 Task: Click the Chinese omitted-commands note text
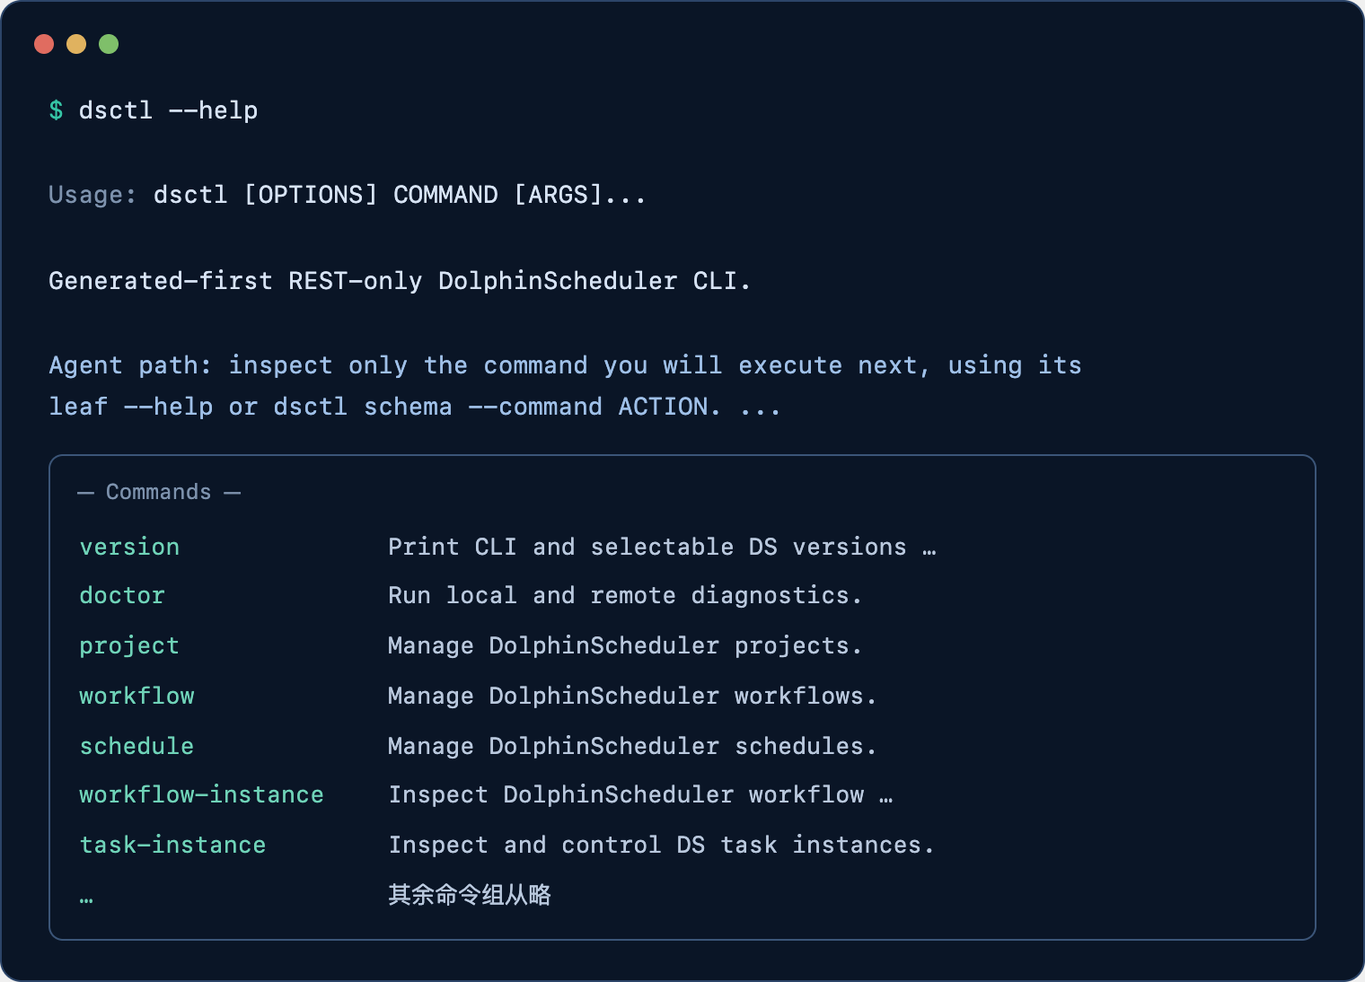pos(470,895)
